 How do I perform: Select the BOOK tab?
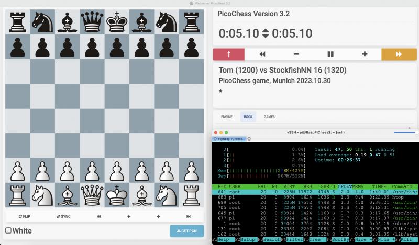tap(248, 117)
